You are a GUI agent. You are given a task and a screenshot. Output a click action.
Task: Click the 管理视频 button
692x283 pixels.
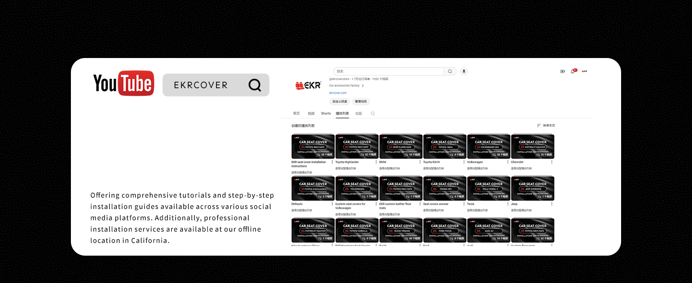[x=361, y=101]
